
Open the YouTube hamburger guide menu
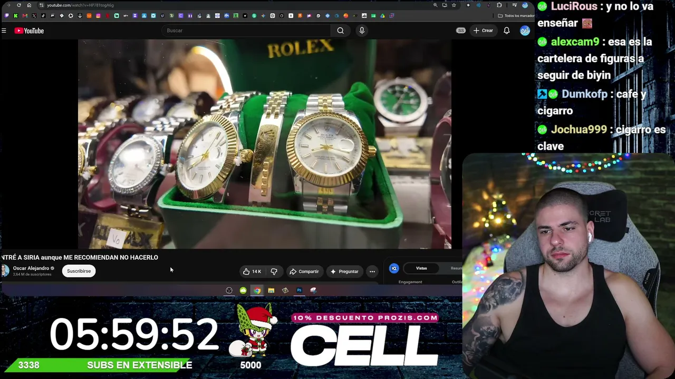[x=4, y=31]
